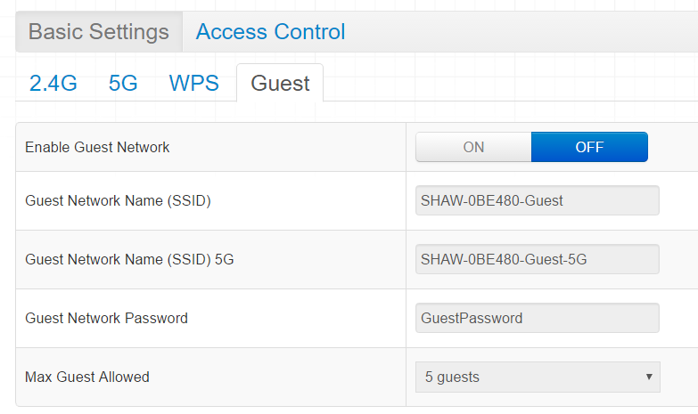Click the 'Guest Network Name (SSID) 5G' label
698x414 pixels.
coord(129,259)
